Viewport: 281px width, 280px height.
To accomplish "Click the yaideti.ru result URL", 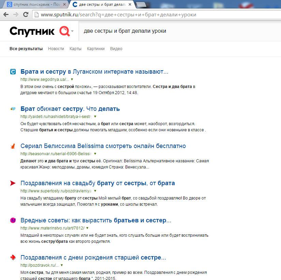I will click(x=56, y=116).
